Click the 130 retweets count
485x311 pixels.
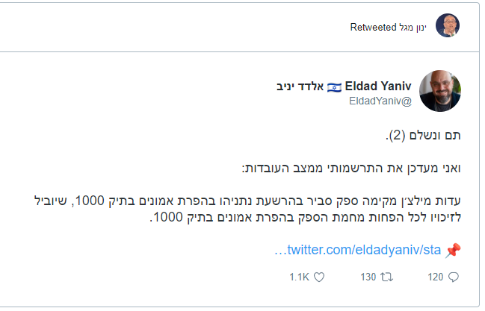(368, 277)
